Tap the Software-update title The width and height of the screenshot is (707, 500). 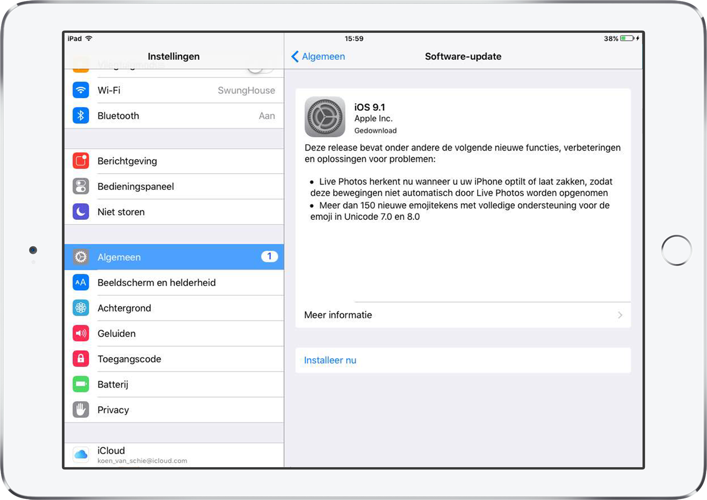click(x=463, y=56)
